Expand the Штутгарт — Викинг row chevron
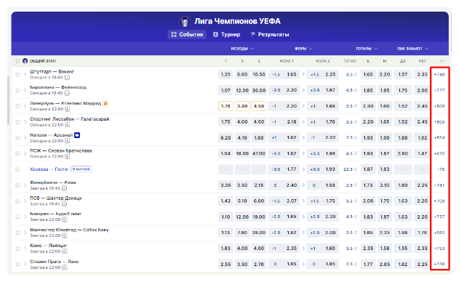The image size is (459, 282). click(x=25, y=75)
